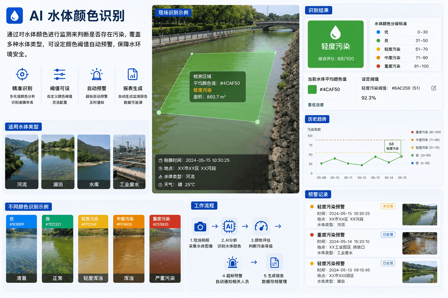This screenshot has height=298, width=448.
Task: Click the 05-10 data point on trend chart
Action: pyautogui.click(x=335, y=159)
